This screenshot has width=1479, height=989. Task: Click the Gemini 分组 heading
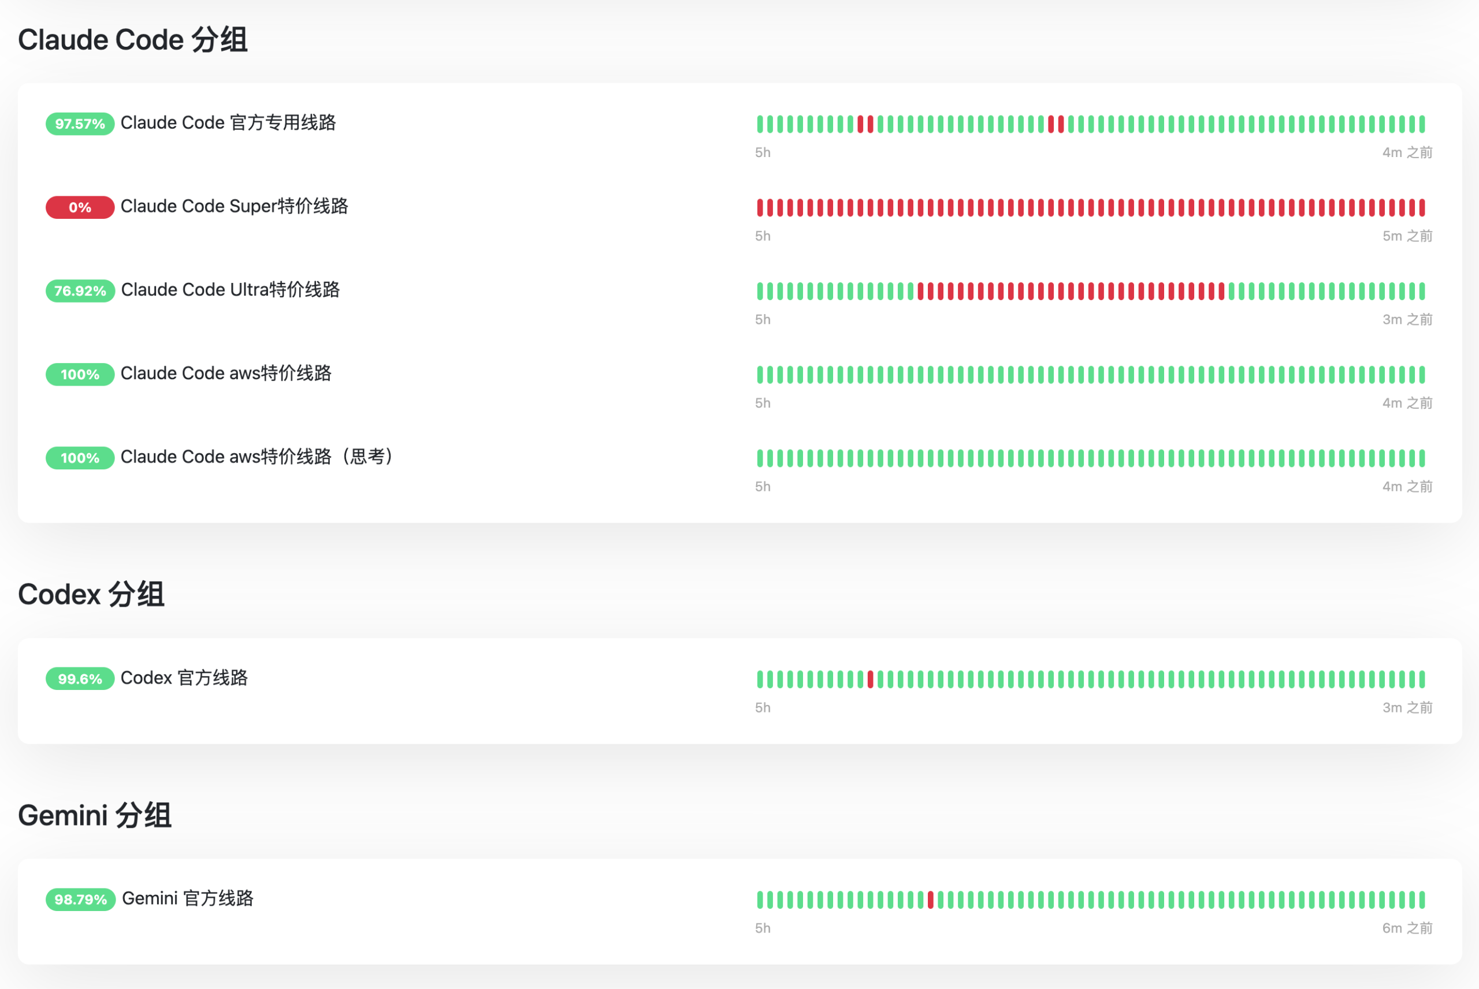coord(95,815)
